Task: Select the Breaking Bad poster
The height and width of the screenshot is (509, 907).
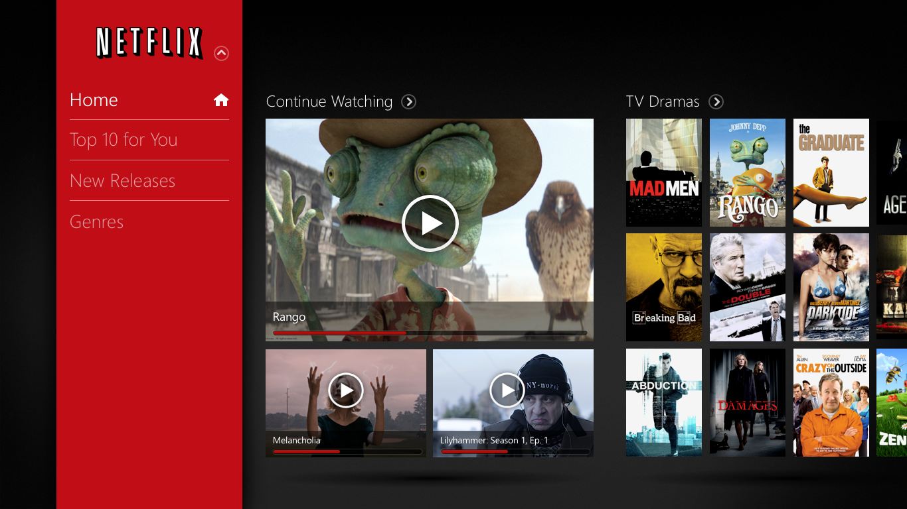Action: tap(663, 287)
